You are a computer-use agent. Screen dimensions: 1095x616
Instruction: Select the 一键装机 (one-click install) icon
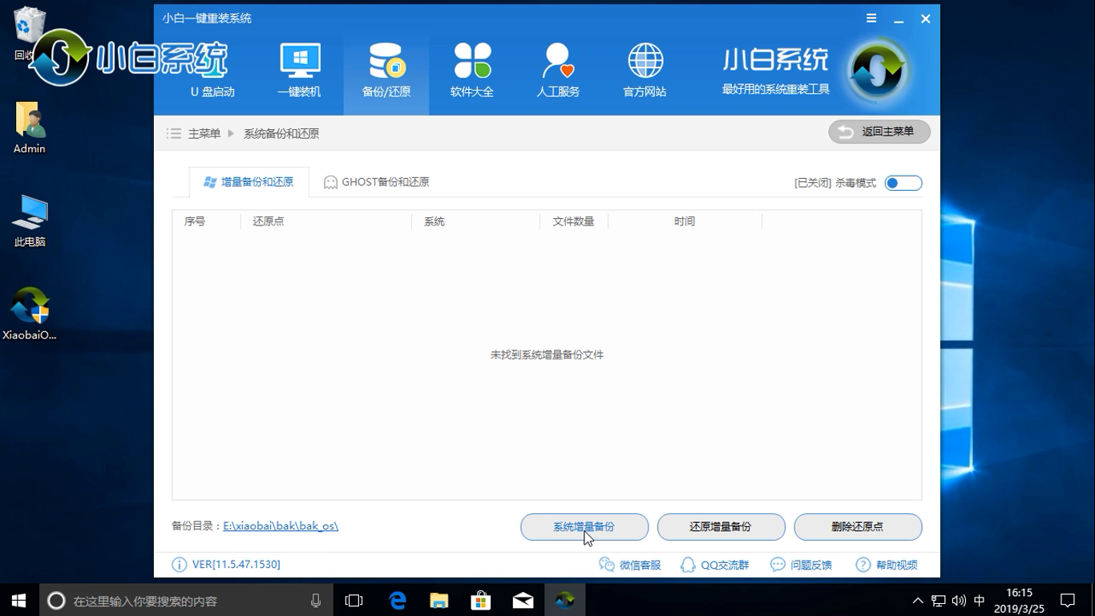pyautogui.click(x=300, y=71)
